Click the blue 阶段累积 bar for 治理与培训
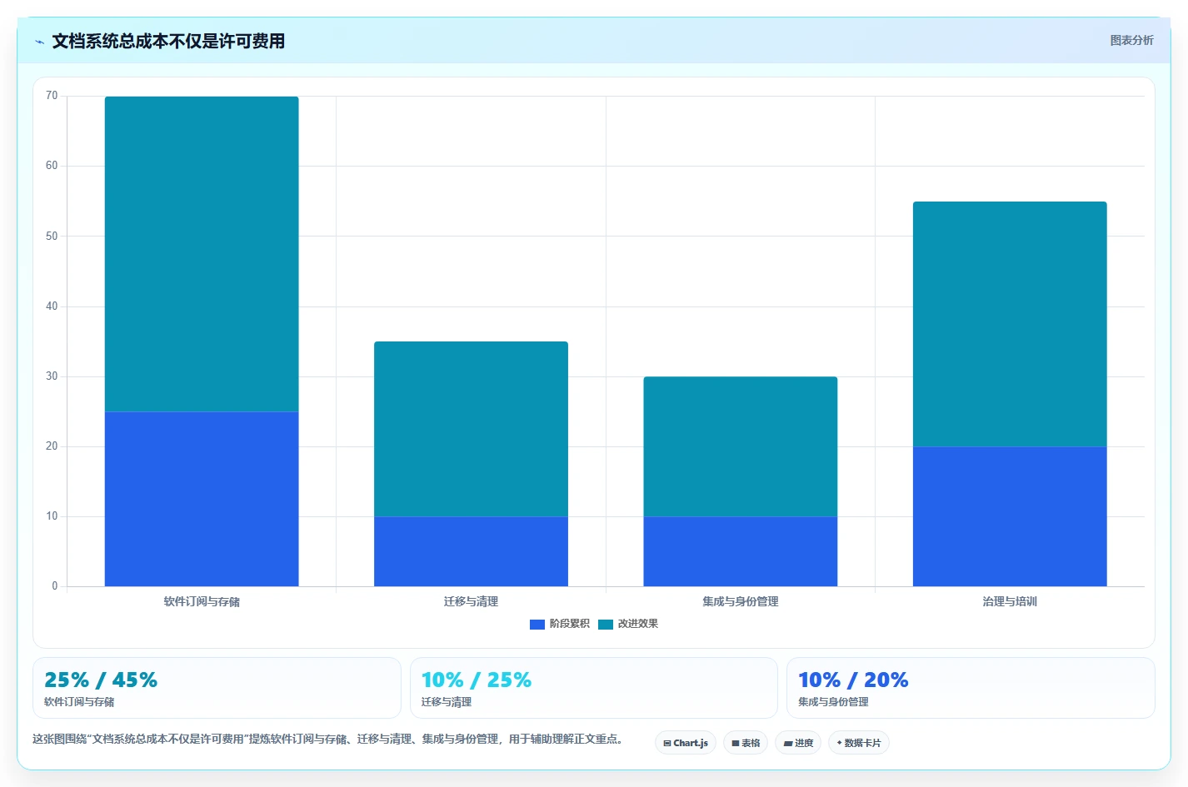 (1010, 516)
